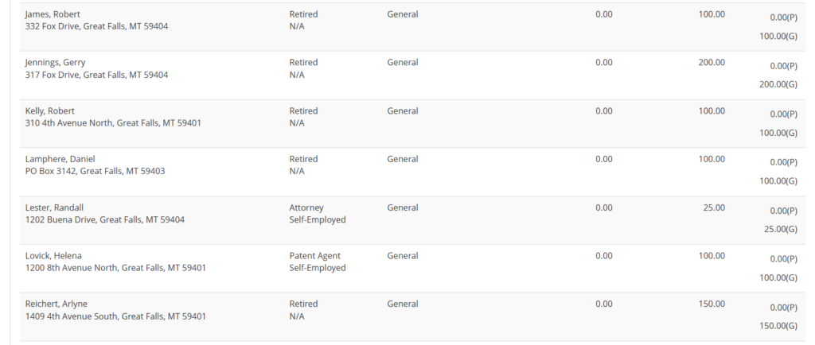Click the 200.00 amount for Jennings
This screenshot has width=815, height=345.
point(712,62)
